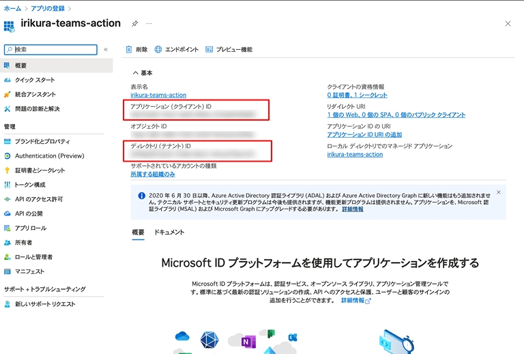The image size is (524, 354).
Task: Click the オブジェクト ID label
Action: [148, 126]
